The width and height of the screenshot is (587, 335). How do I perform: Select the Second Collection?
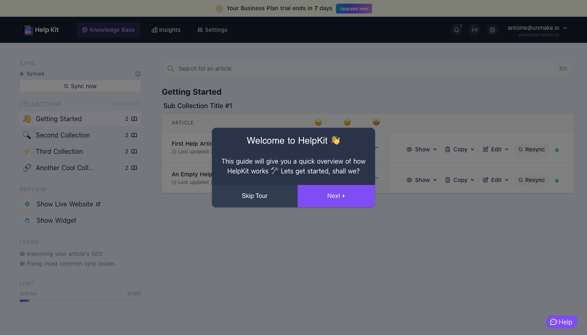pyautogui.click(x=80, y=135)
